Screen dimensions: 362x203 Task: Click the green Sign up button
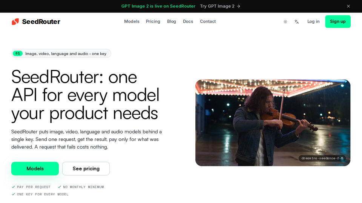338,21
